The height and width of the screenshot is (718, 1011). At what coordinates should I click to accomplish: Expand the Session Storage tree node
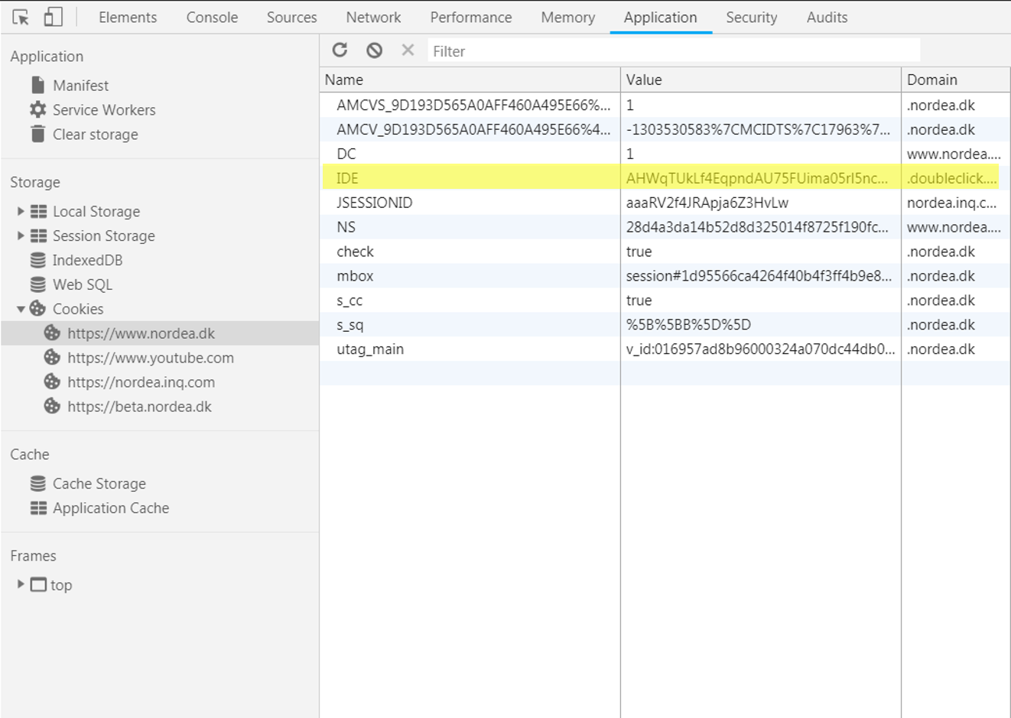[x=21, y=236]
